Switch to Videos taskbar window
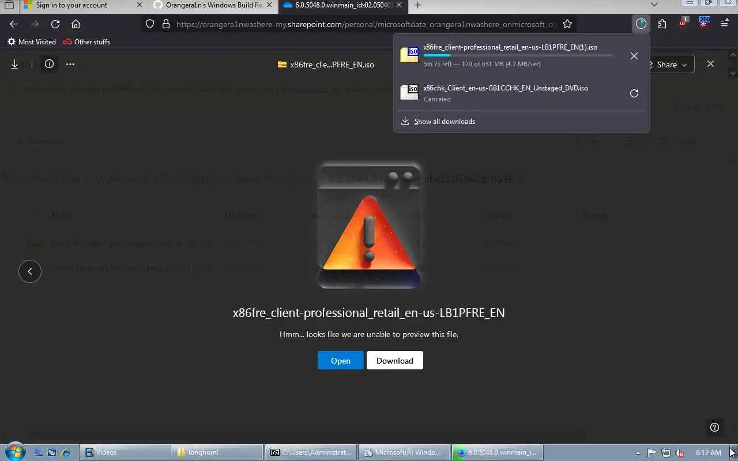738x461 pixels. point(125,452)
